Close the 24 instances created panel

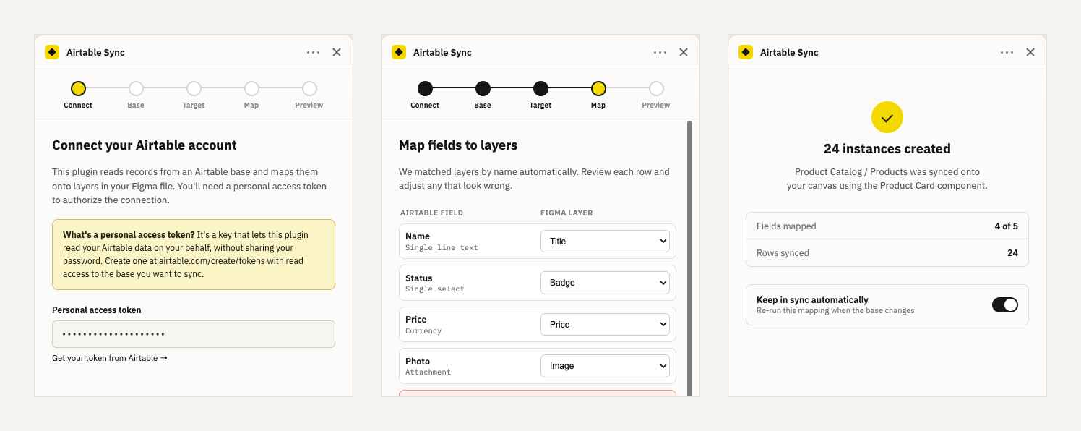[x=1030, y=52]
